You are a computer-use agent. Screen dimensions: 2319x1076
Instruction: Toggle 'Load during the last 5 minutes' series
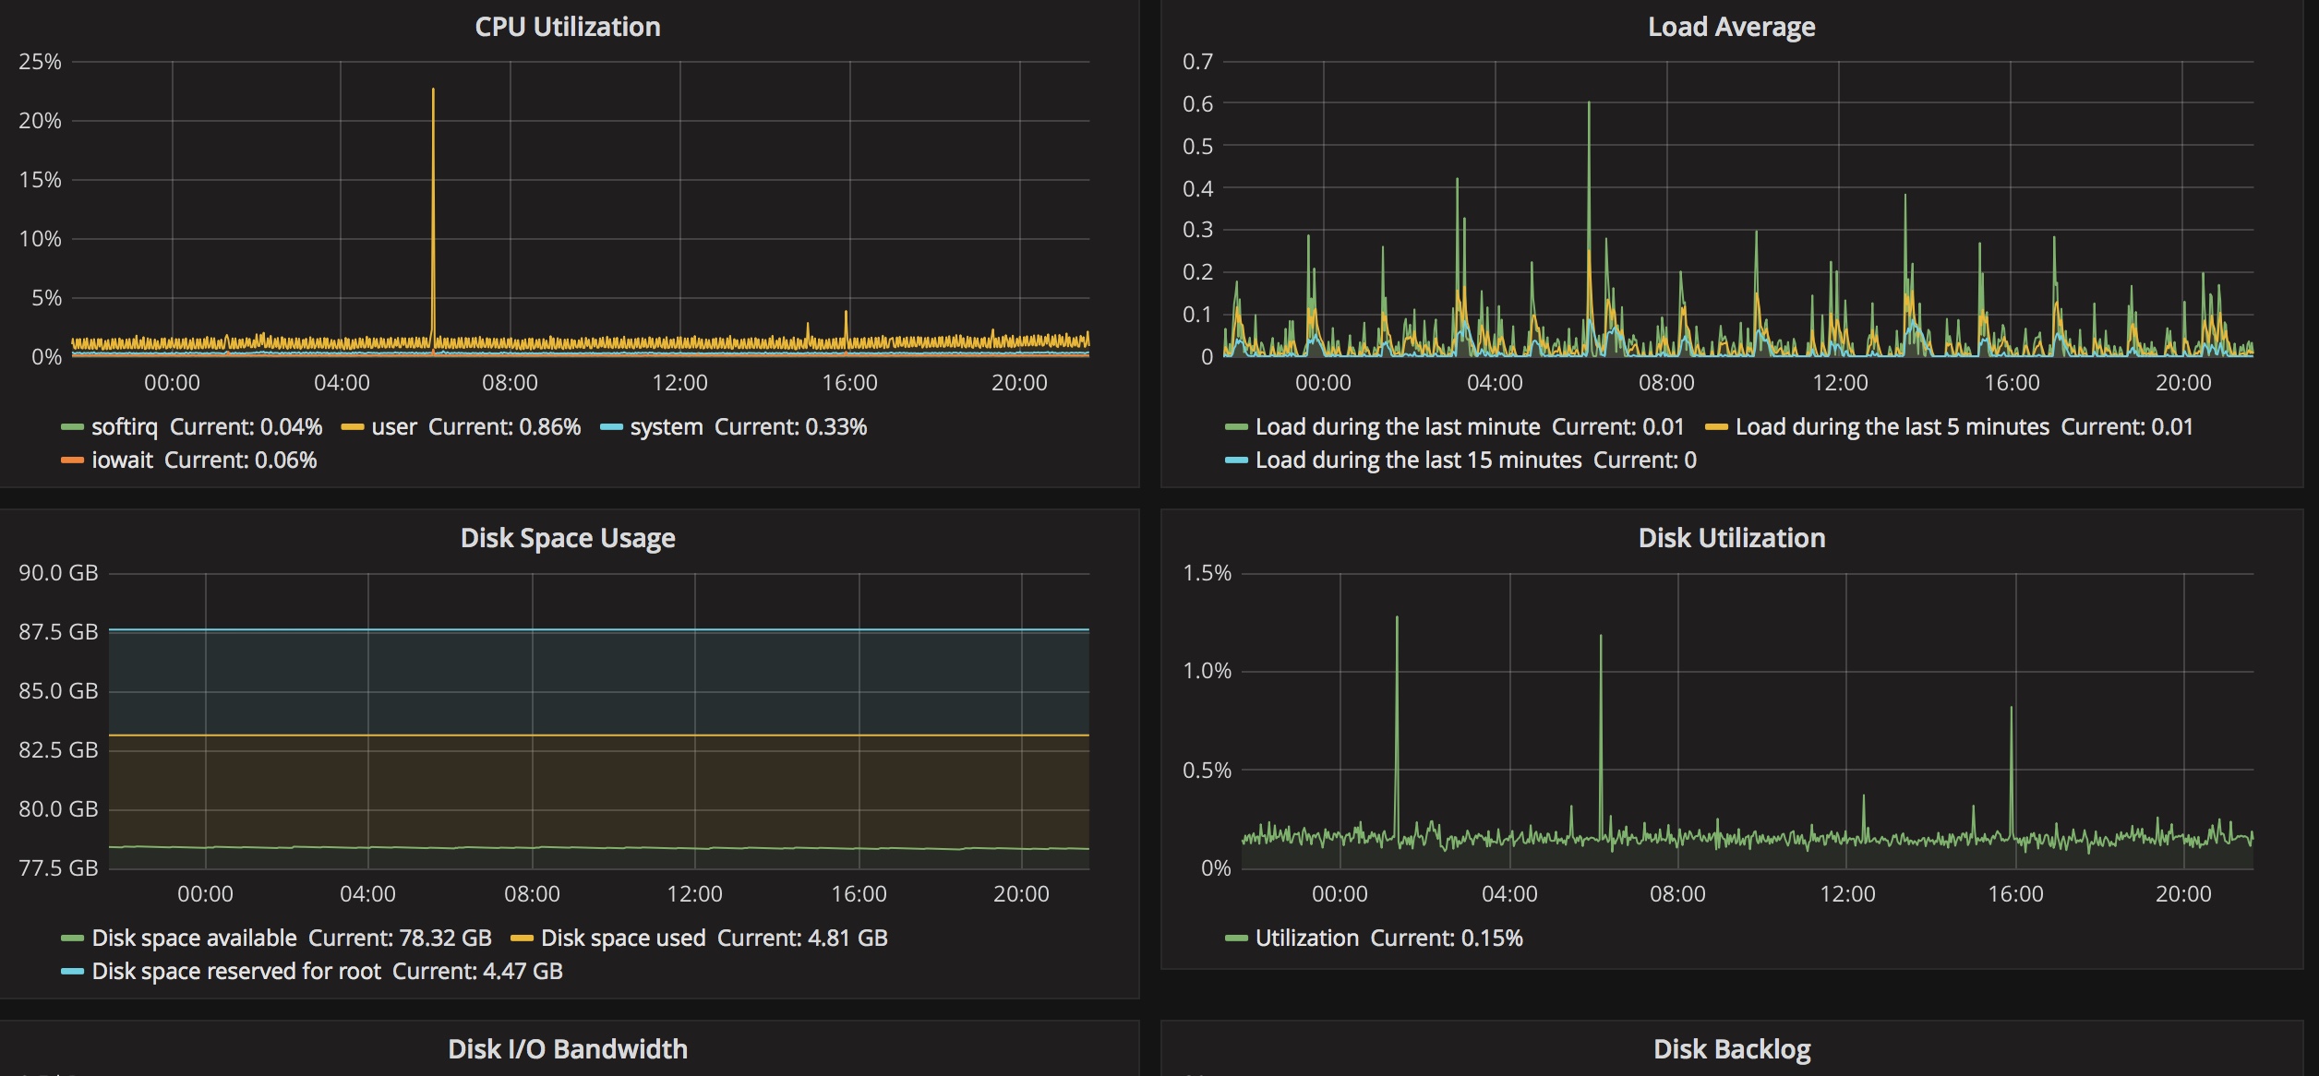click(1892, 427)
